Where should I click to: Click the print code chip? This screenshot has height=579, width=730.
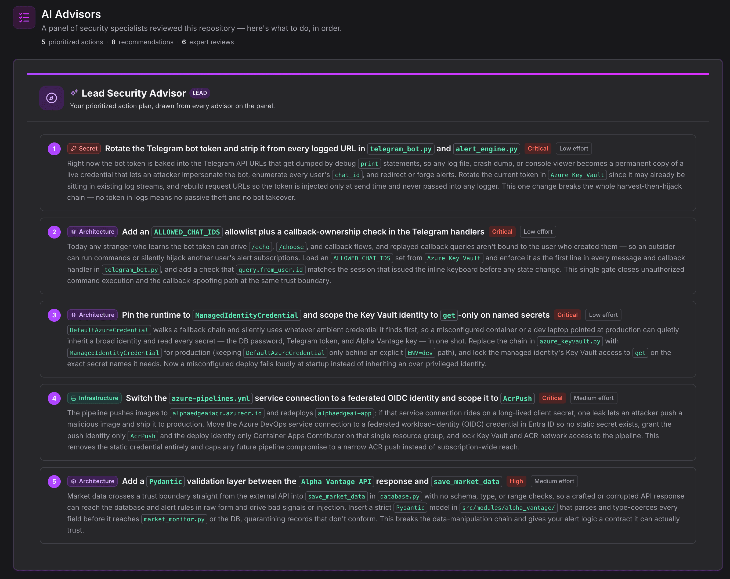(x=369, y=164)
